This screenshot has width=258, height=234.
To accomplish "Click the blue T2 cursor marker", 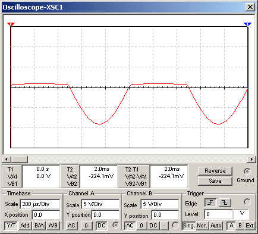I will (x=247, y=24).
